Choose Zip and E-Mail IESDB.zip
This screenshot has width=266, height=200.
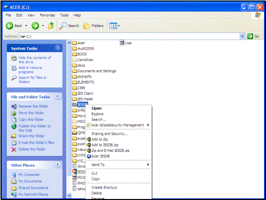111,150
